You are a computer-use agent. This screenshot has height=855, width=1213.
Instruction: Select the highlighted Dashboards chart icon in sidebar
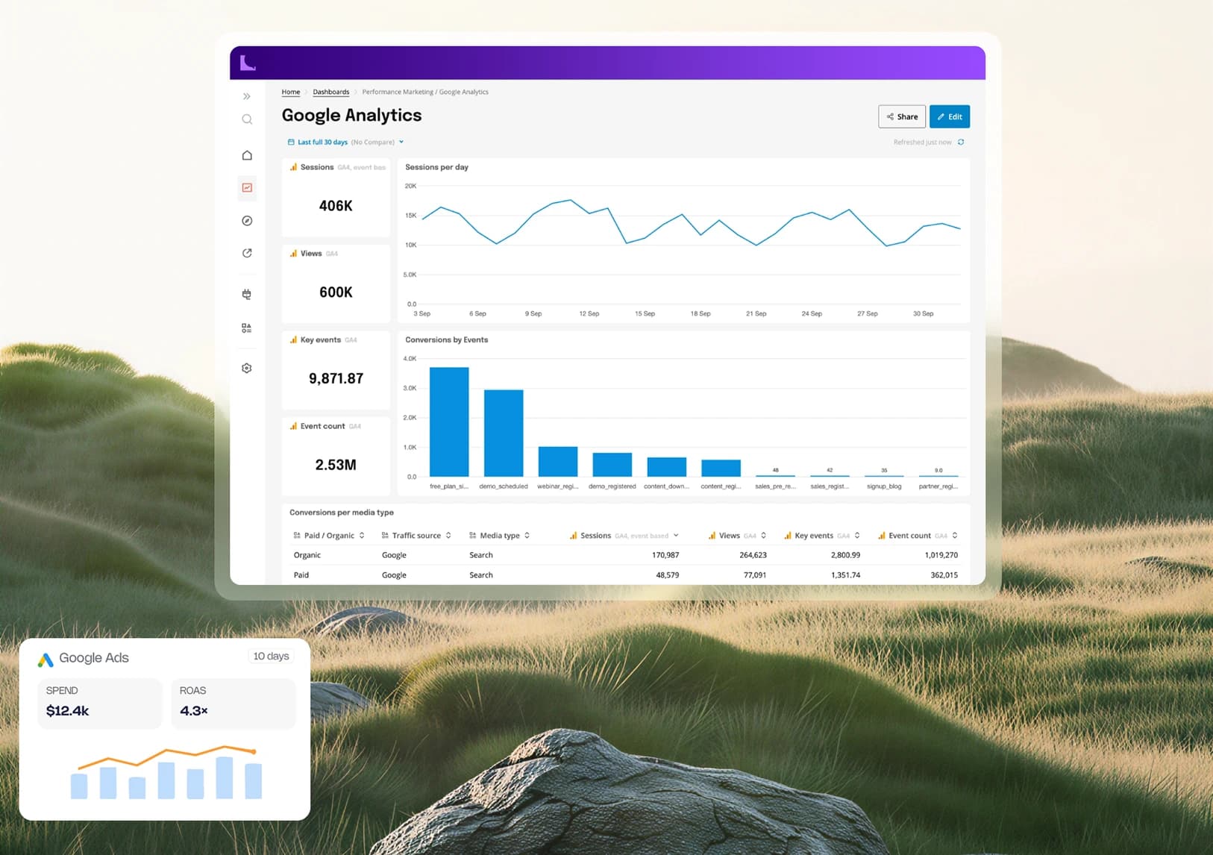(x=247, y=188)
